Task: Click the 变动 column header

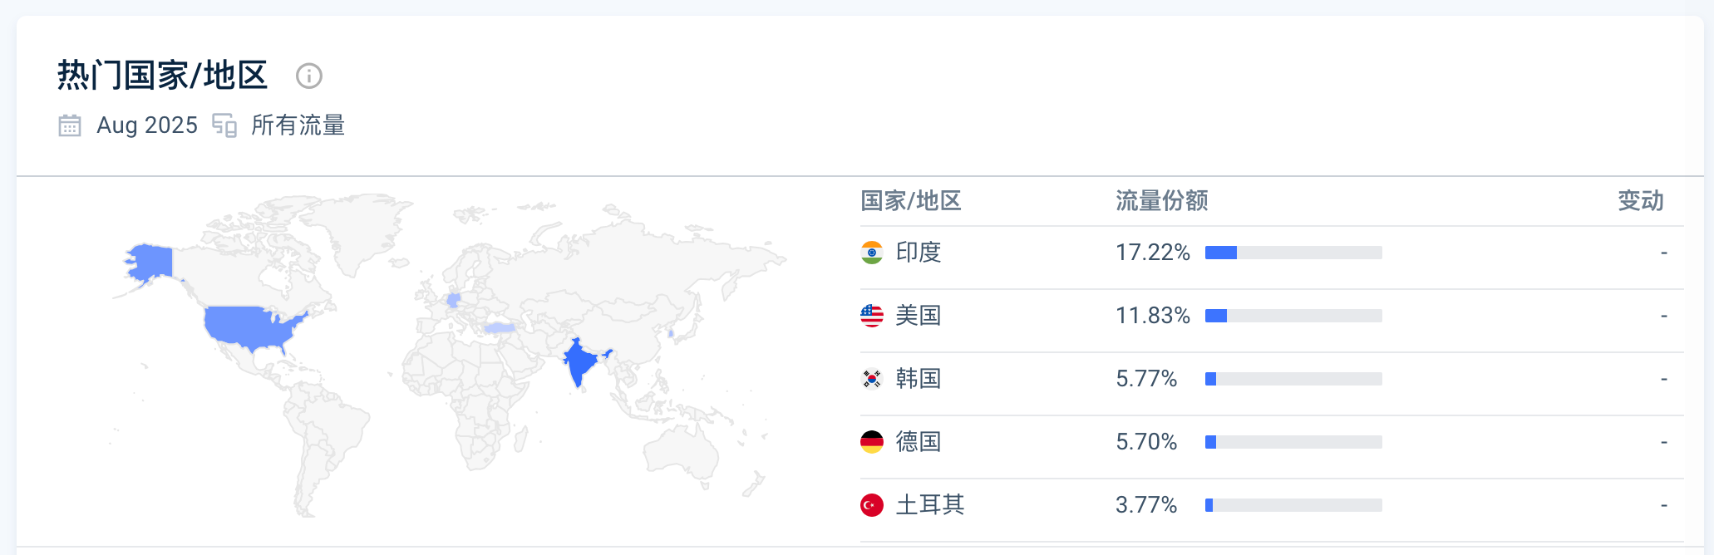Action: pos(1640,201)
